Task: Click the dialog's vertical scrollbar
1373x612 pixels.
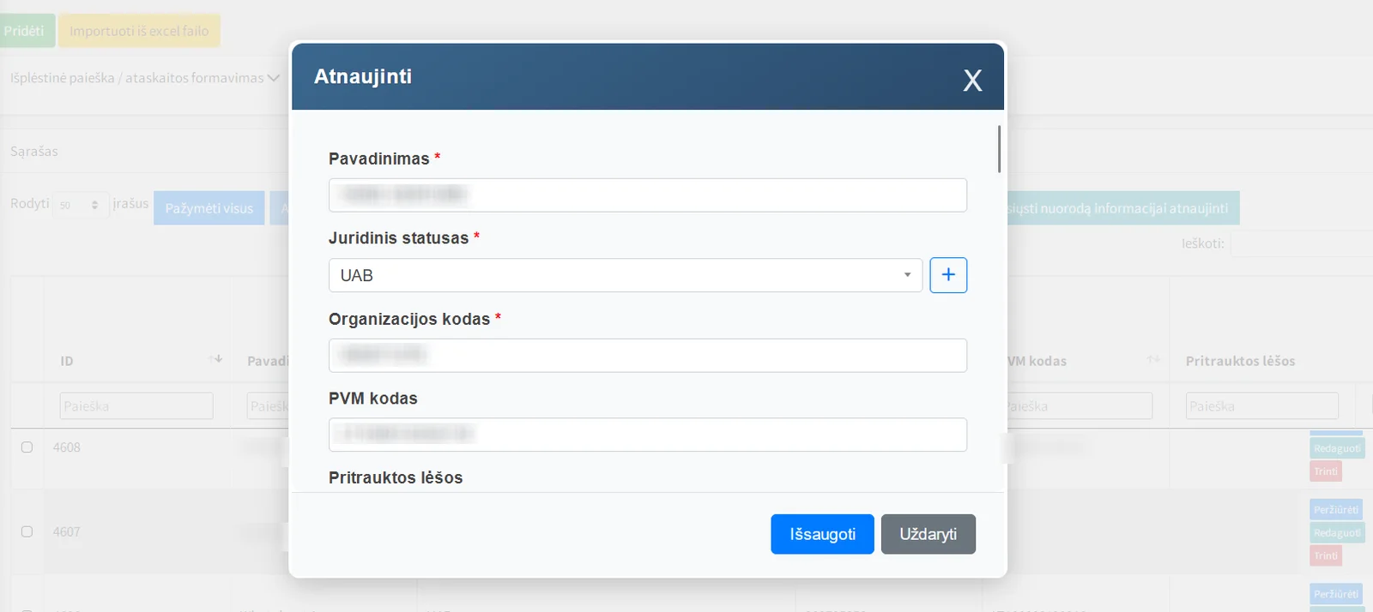Action: click(x=999, y=149)
